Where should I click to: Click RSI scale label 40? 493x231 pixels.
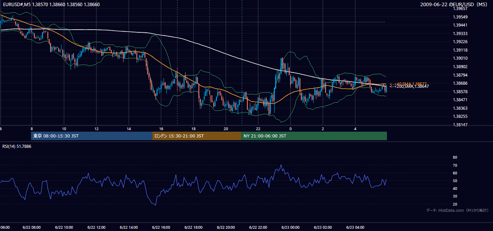tap(455, 188)
